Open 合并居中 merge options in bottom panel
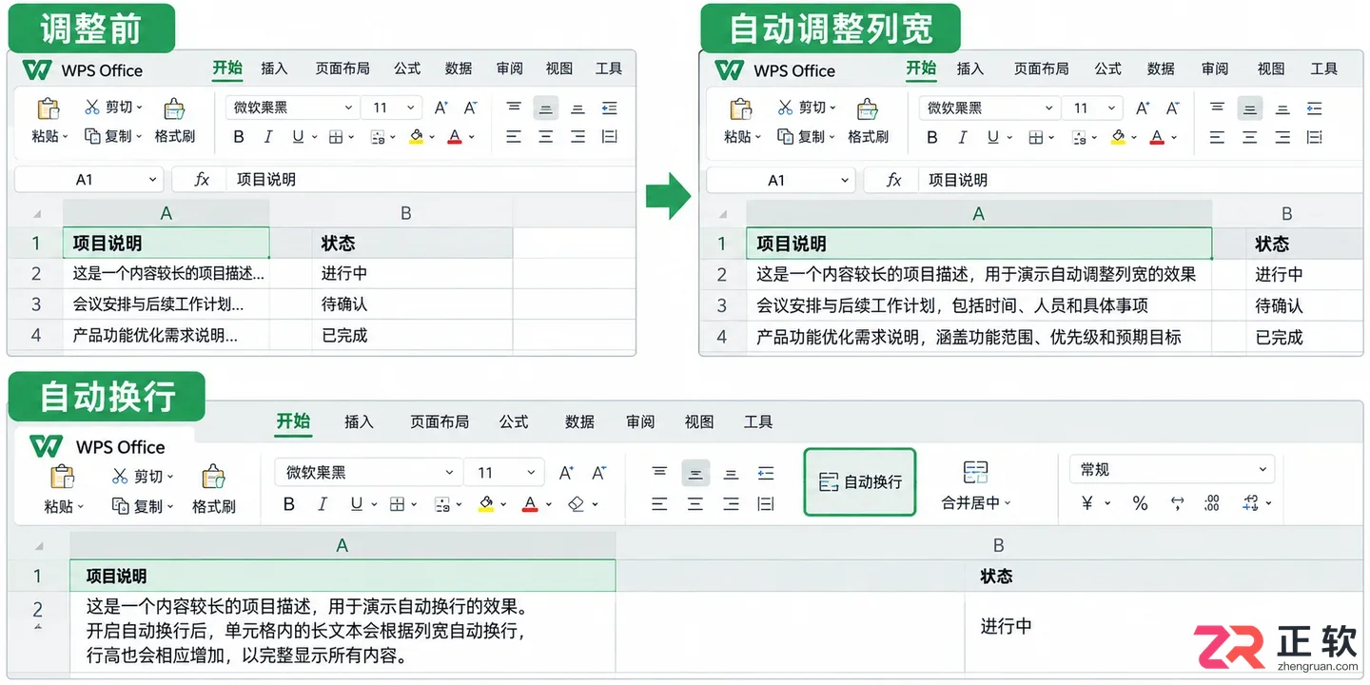Viewport: 1370px width, 685px height. (x=976, y=486)
